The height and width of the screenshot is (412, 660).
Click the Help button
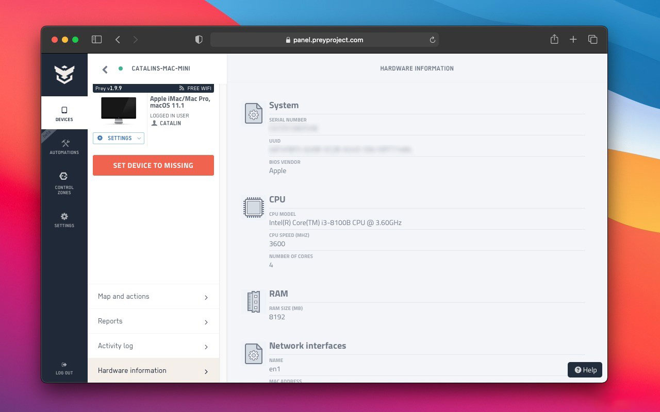[x=585, y=370]
